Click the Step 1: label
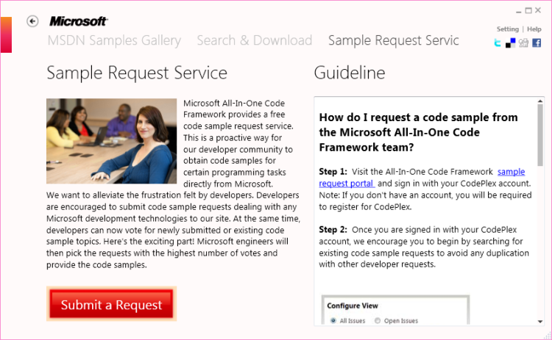 tap(333, 171)
